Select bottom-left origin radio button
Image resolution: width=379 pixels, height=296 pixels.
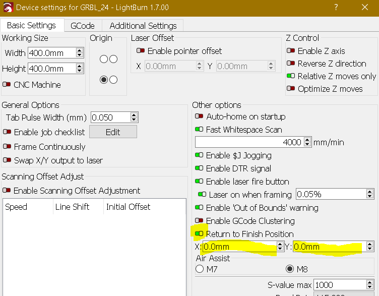[x=104, y=80]
